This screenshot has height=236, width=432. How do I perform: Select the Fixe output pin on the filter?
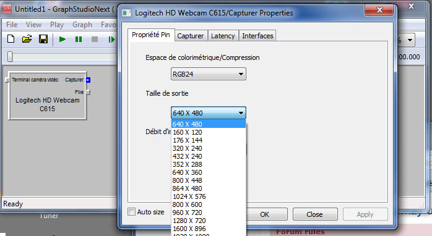[x=88, y=92]
